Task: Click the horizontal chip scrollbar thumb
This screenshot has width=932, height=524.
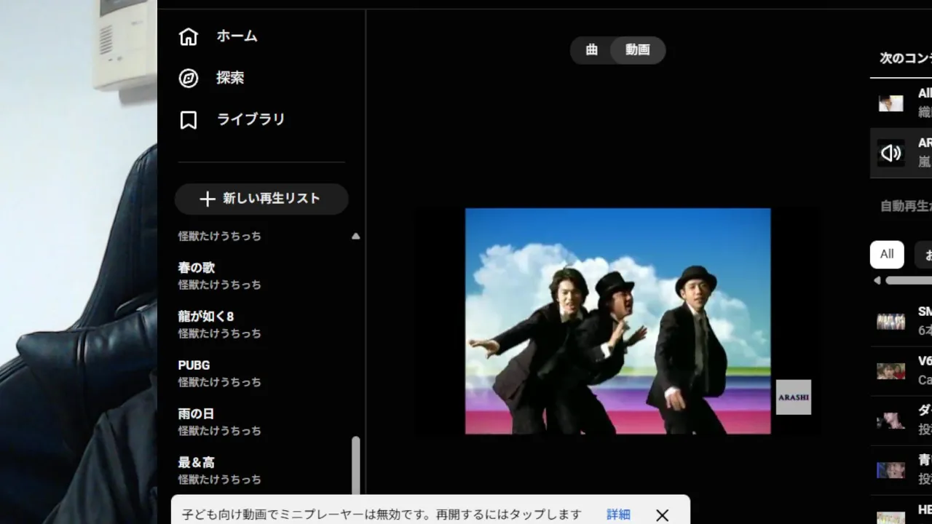Action: pyautogui.click(x=909, y=280)
